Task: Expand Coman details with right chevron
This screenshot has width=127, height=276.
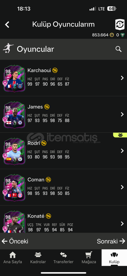Action: 122,187
